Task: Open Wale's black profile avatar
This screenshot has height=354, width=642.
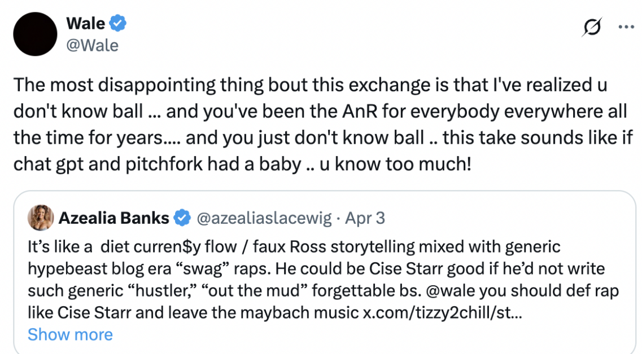Action: (35, 34)
